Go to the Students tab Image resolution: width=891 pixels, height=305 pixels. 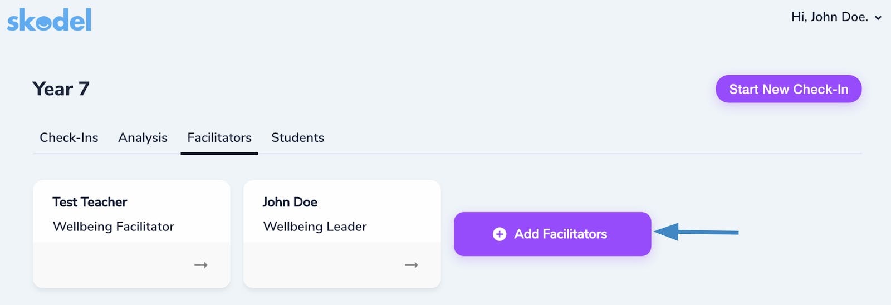(x=298, y=137)
